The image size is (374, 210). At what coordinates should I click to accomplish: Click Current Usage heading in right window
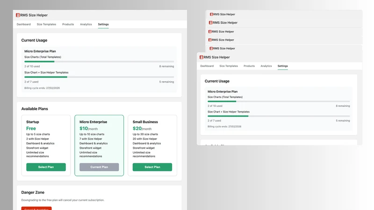(217, 81)
